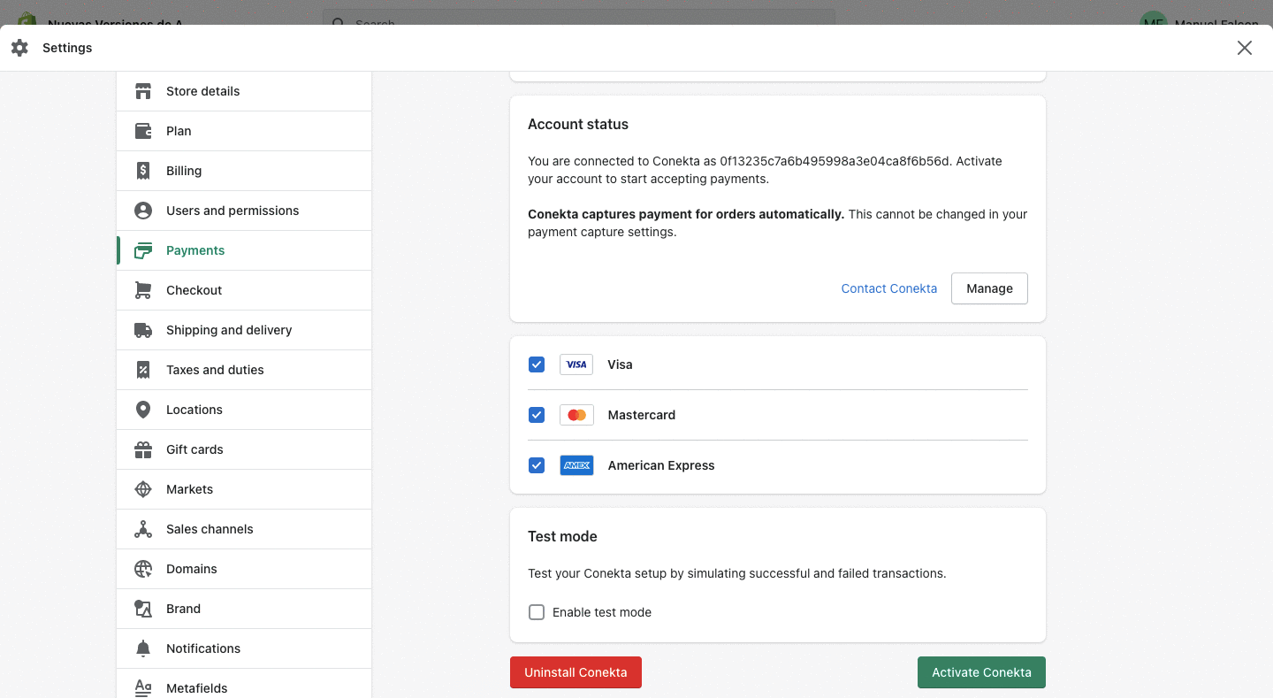Click the Checkout shopping cart icon
The height and width of the screenshot is (698, 1273).
[143, 290]
